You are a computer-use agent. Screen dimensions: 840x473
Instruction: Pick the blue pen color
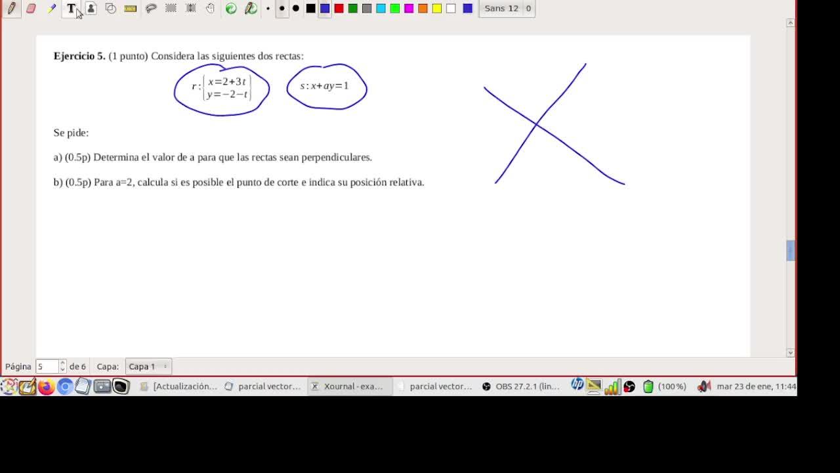325,9
